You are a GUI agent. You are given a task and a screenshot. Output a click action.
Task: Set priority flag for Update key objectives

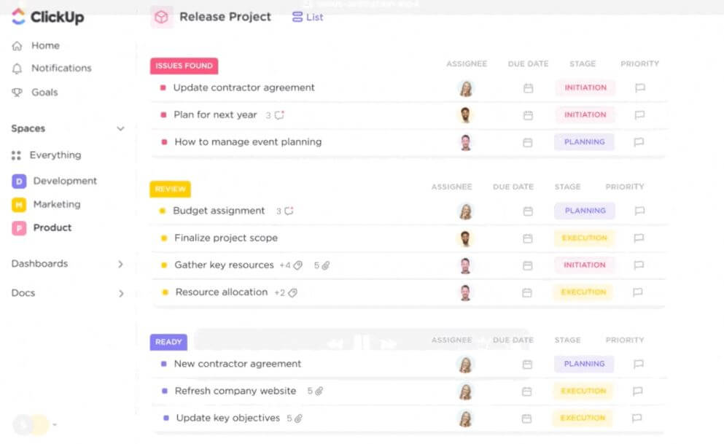point(637,418)
